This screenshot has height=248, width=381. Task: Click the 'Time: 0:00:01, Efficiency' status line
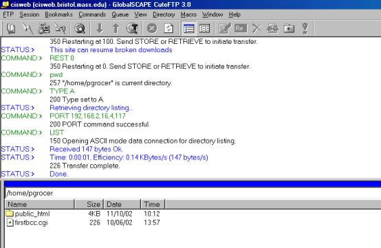pos(129,157)
